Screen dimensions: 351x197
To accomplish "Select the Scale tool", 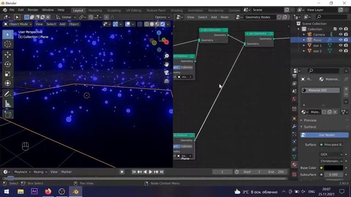I will coord(8,74).
